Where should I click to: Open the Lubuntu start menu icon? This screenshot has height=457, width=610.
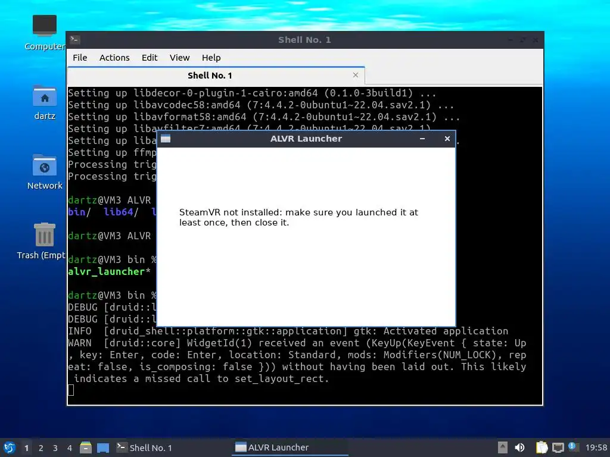coord(10,447)
